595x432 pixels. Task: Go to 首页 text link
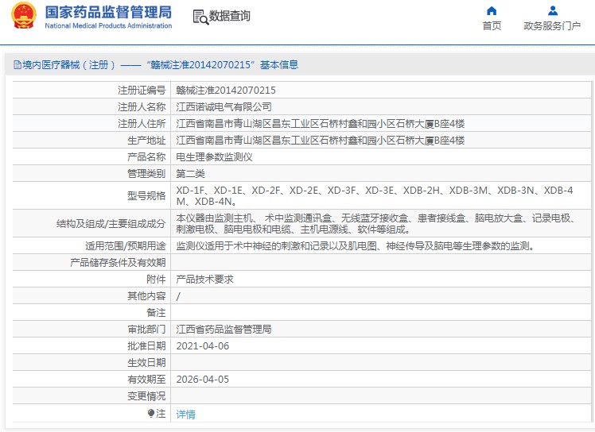click(x=492, y=25)
